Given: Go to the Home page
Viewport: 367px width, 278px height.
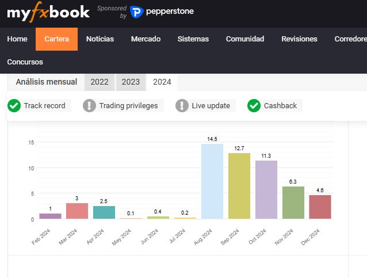Looking at the screenshot, I should tap(17, 39).
